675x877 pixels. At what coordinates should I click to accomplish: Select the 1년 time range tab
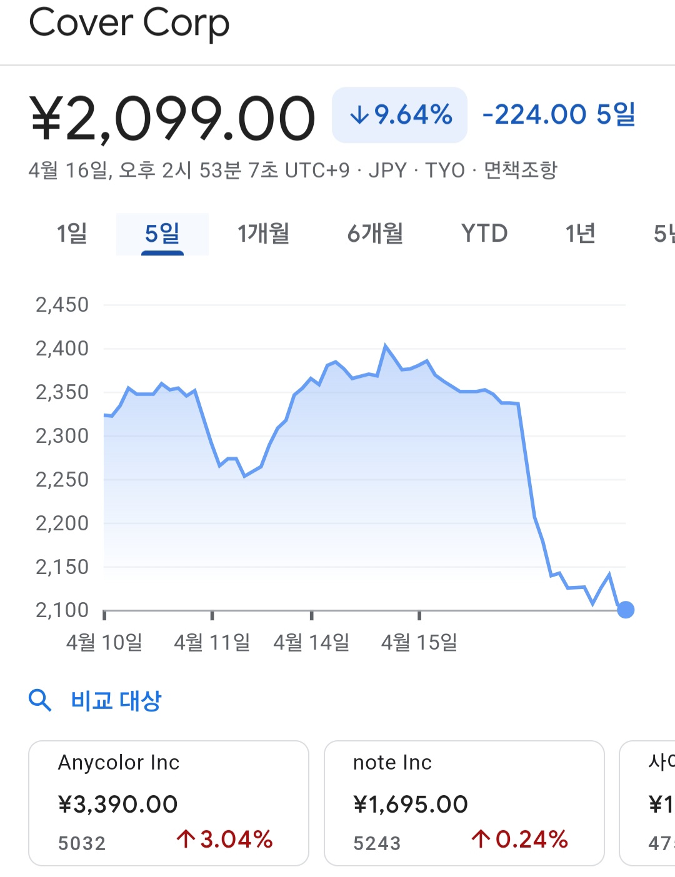580,234
